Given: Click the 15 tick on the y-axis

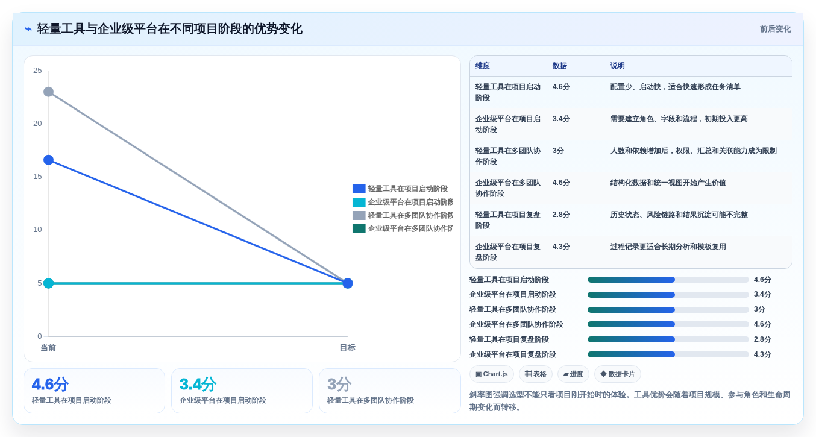Looking at the screenshot, I should click(x=37, y=177).
